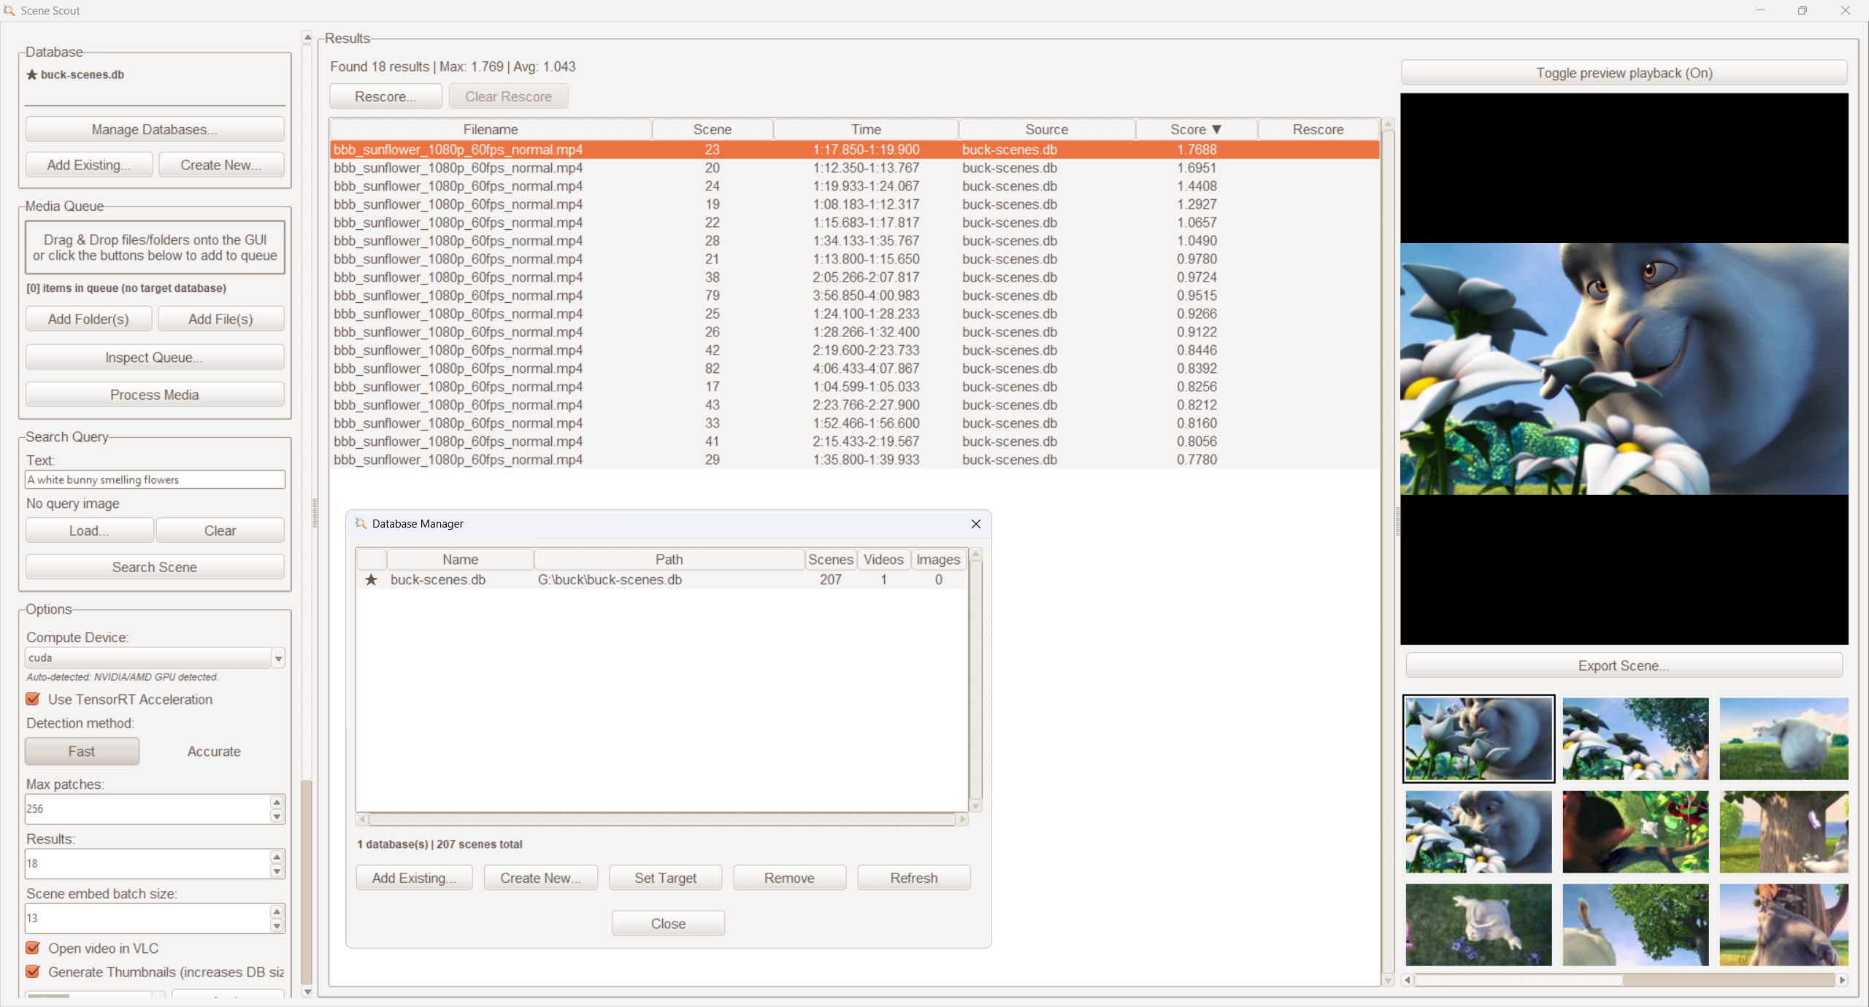The width and height of the screenshot is (1869, 1007).
Task: Toggle preview playback off
Action: click(x=1624, y=73)
